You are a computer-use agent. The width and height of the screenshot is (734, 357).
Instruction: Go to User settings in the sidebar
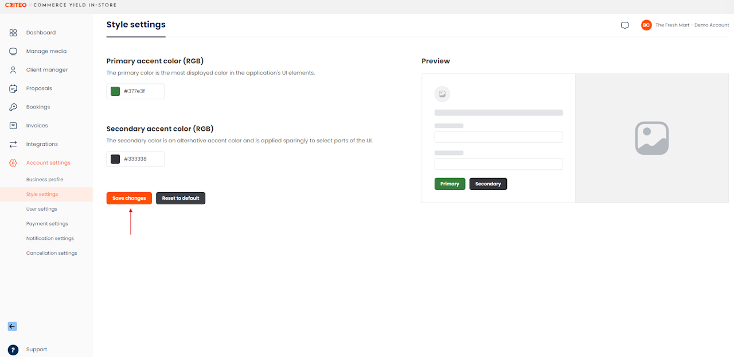point(41,209)
